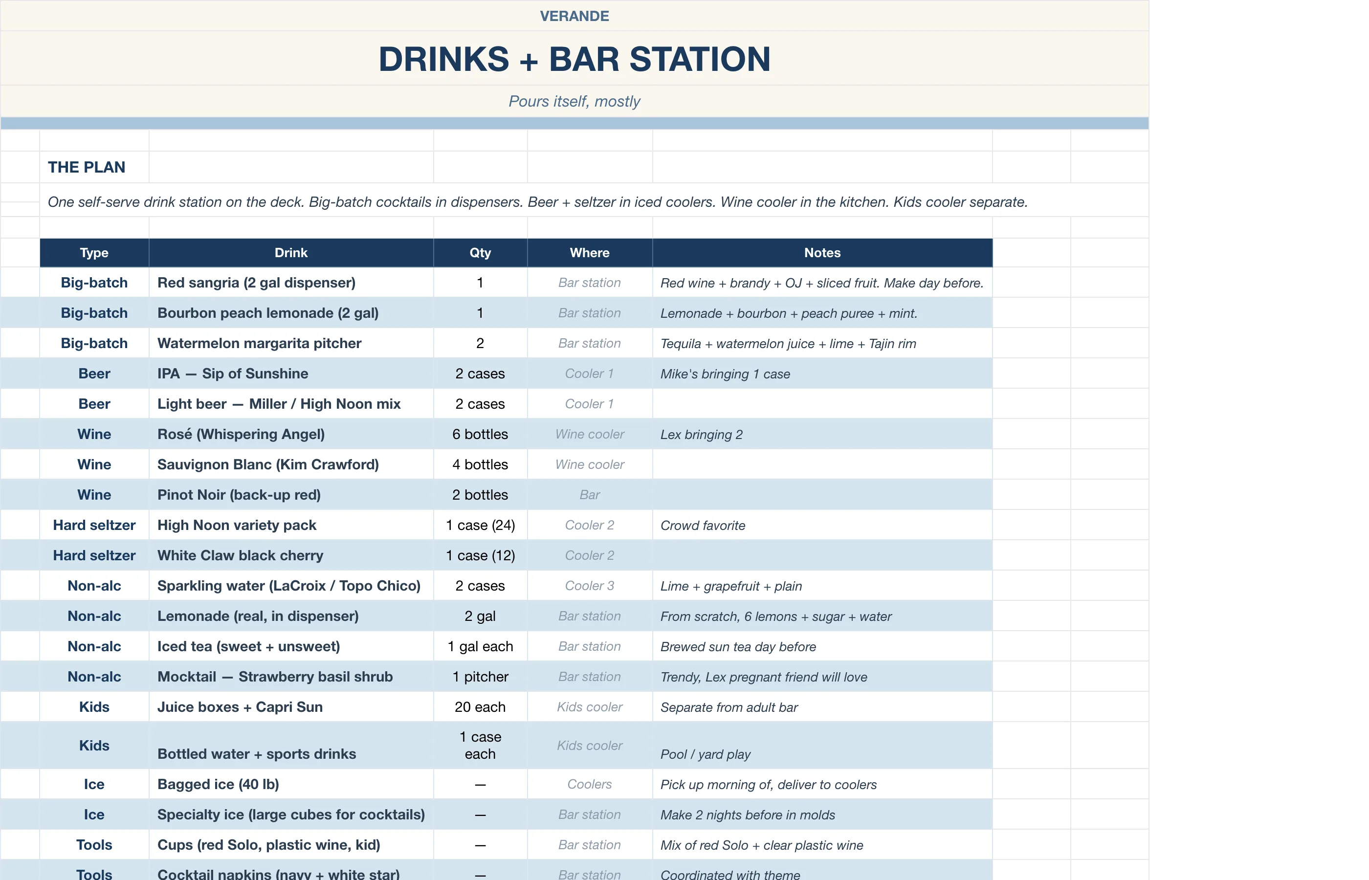
Task: Click the Mocktail — Strawberry basil shrub cell
Action: (291, 676)
